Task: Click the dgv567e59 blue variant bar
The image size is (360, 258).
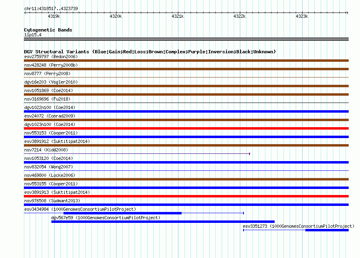Action: tap(163, 222)
